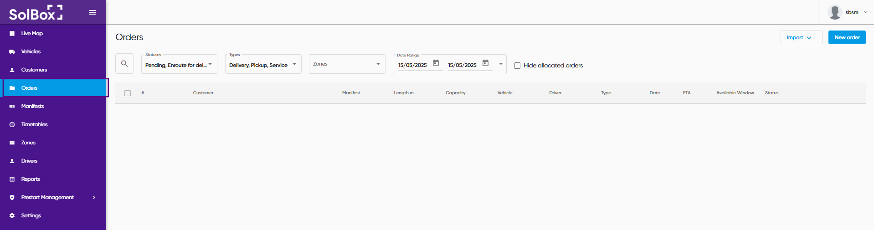Viewport: 874px width, 230px height.
Task: Expand the Prestart Management submenu
Action: pos(94,197)
